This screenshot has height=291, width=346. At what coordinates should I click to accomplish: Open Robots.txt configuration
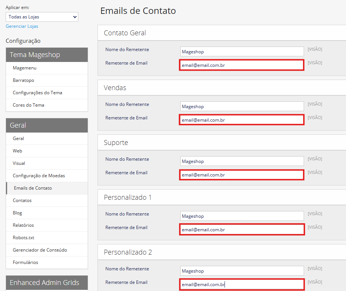pyautogui.click(x=23, y=238)
